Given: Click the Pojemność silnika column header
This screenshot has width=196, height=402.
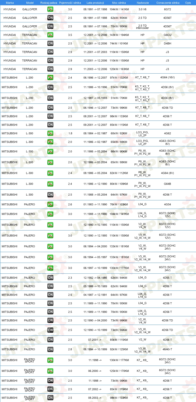Looking at the screenshot, I should point(70,3).
